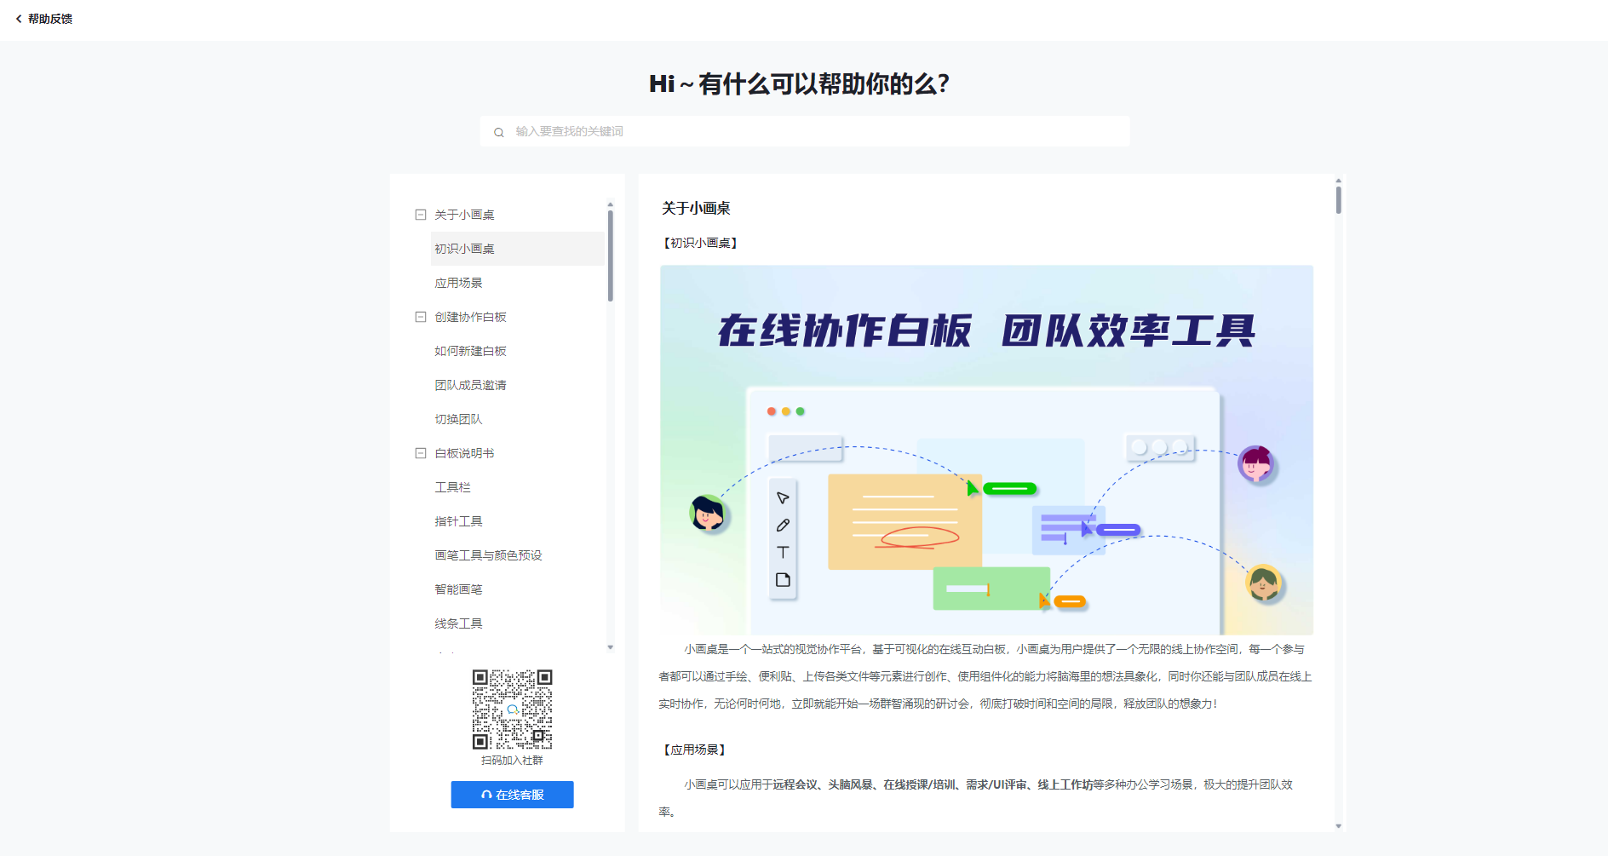
Task: Open 画笔工具与颜色预设 help entry
Action: click(488, 555)
